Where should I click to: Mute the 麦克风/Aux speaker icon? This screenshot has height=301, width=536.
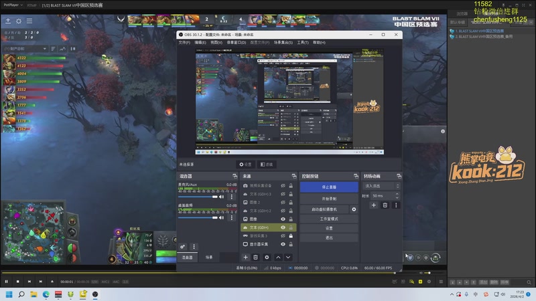(x=222, y=197)
